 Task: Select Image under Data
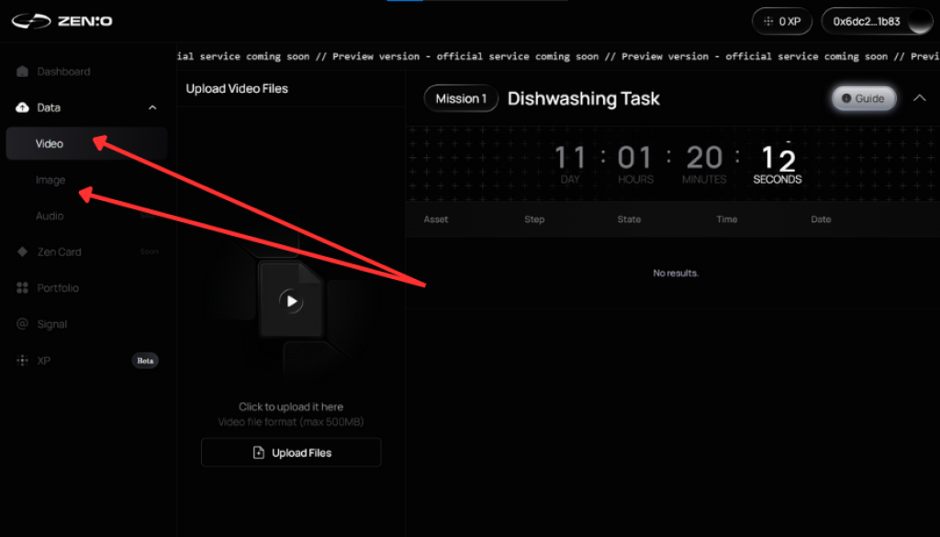pyautogui.click(x=50, y=180)
